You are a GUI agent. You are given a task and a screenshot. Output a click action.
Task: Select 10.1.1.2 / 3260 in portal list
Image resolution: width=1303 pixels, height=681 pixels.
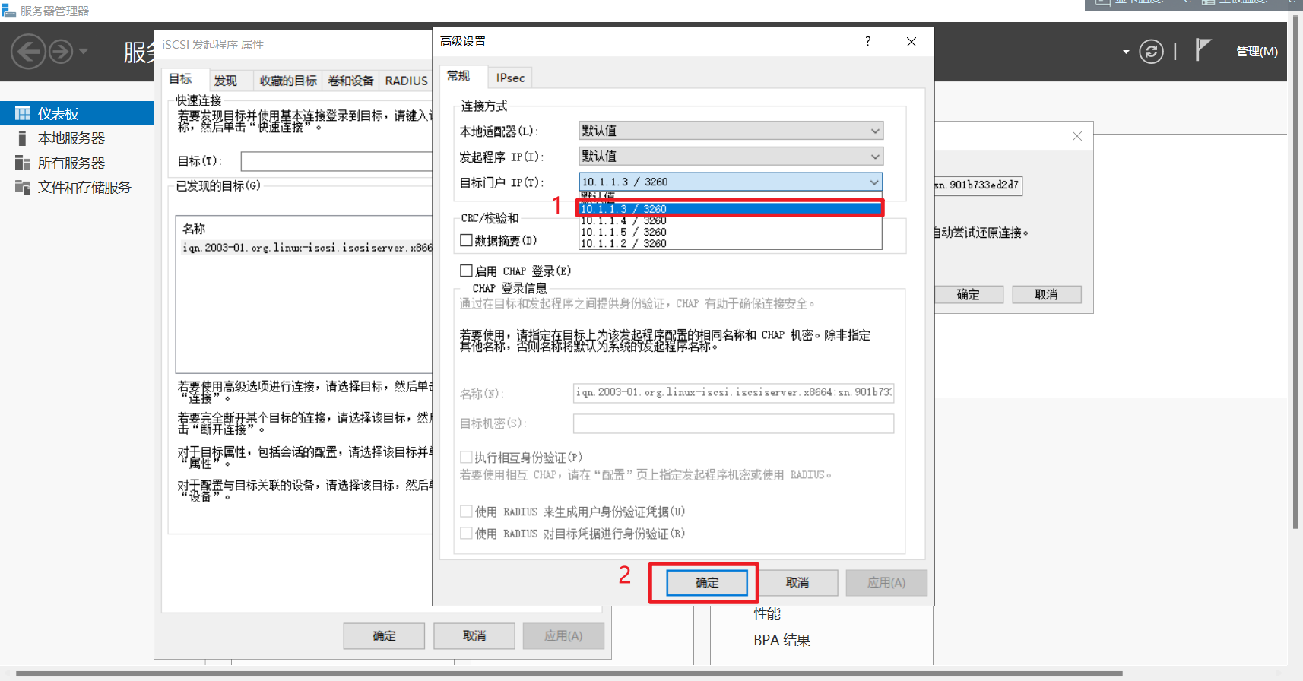tap(730, 243)
